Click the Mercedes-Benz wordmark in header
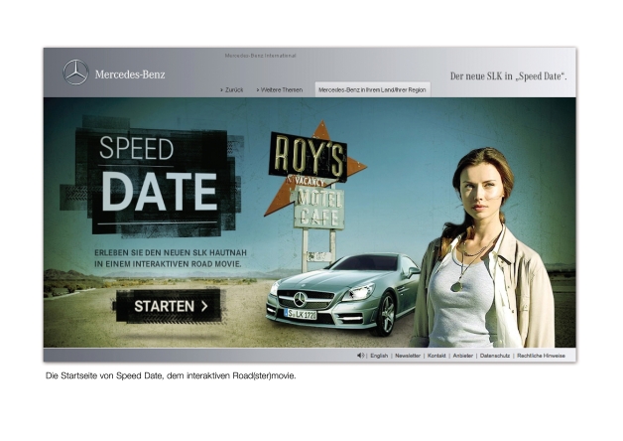The image size is (623, 441). click(x=130, y=73)
